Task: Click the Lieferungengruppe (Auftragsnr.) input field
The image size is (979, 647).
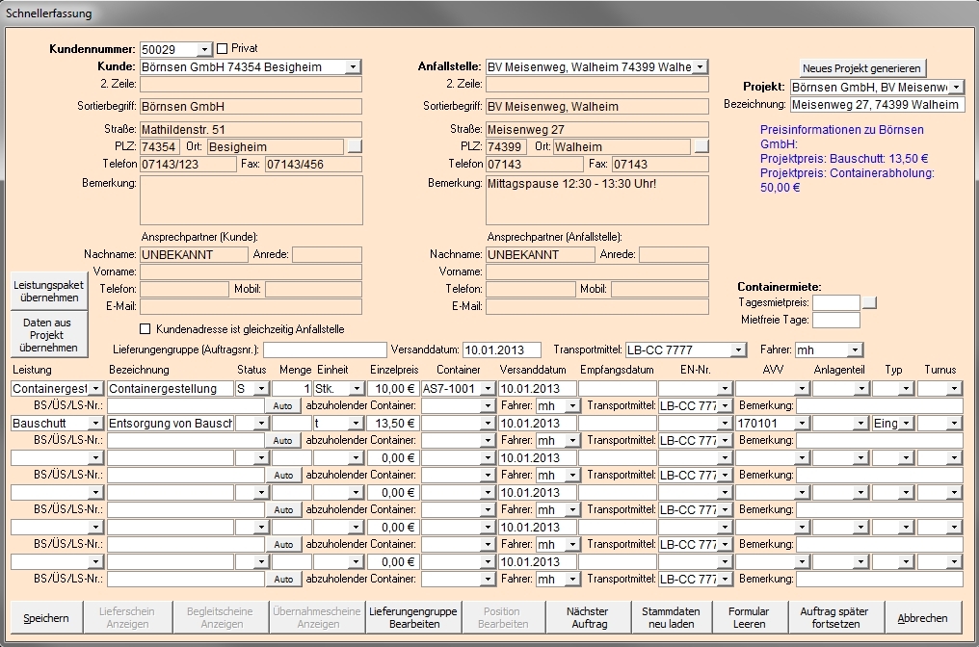Action: pyautogui.click(x=325, y=349)
